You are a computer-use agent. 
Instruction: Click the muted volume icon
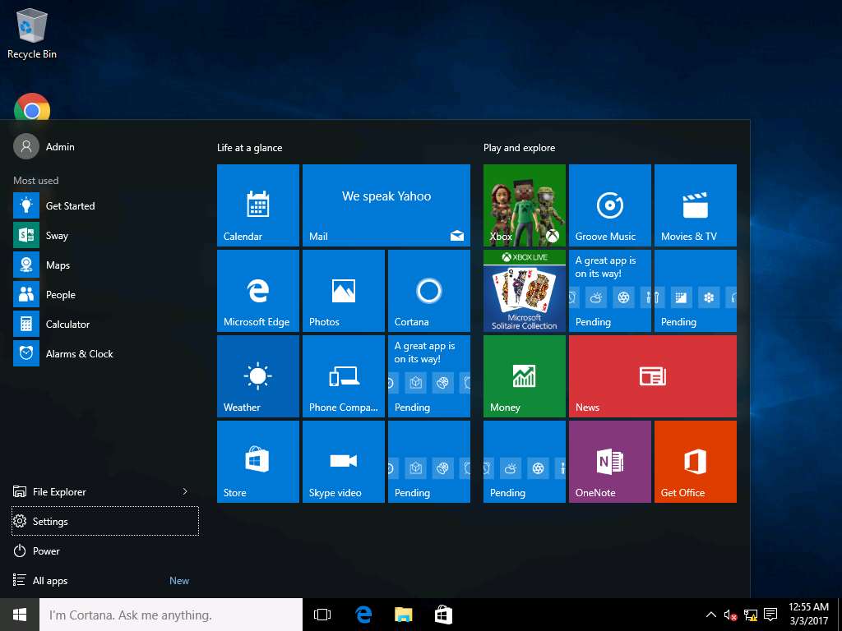(x=730, y=615)
